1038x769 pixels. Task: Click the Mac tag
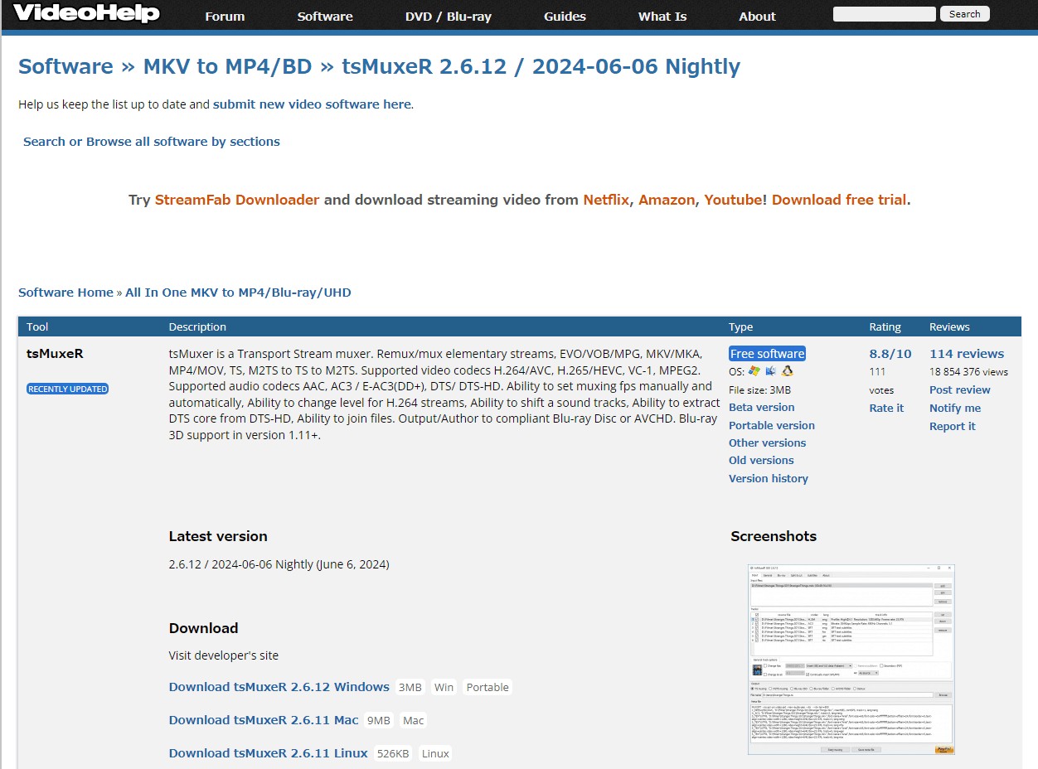(414, 720)
